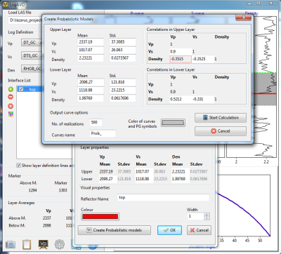281x254 pixels.
Task: Edit Upper Layer Density Mean field 2.23221
Action: [91, 58]
